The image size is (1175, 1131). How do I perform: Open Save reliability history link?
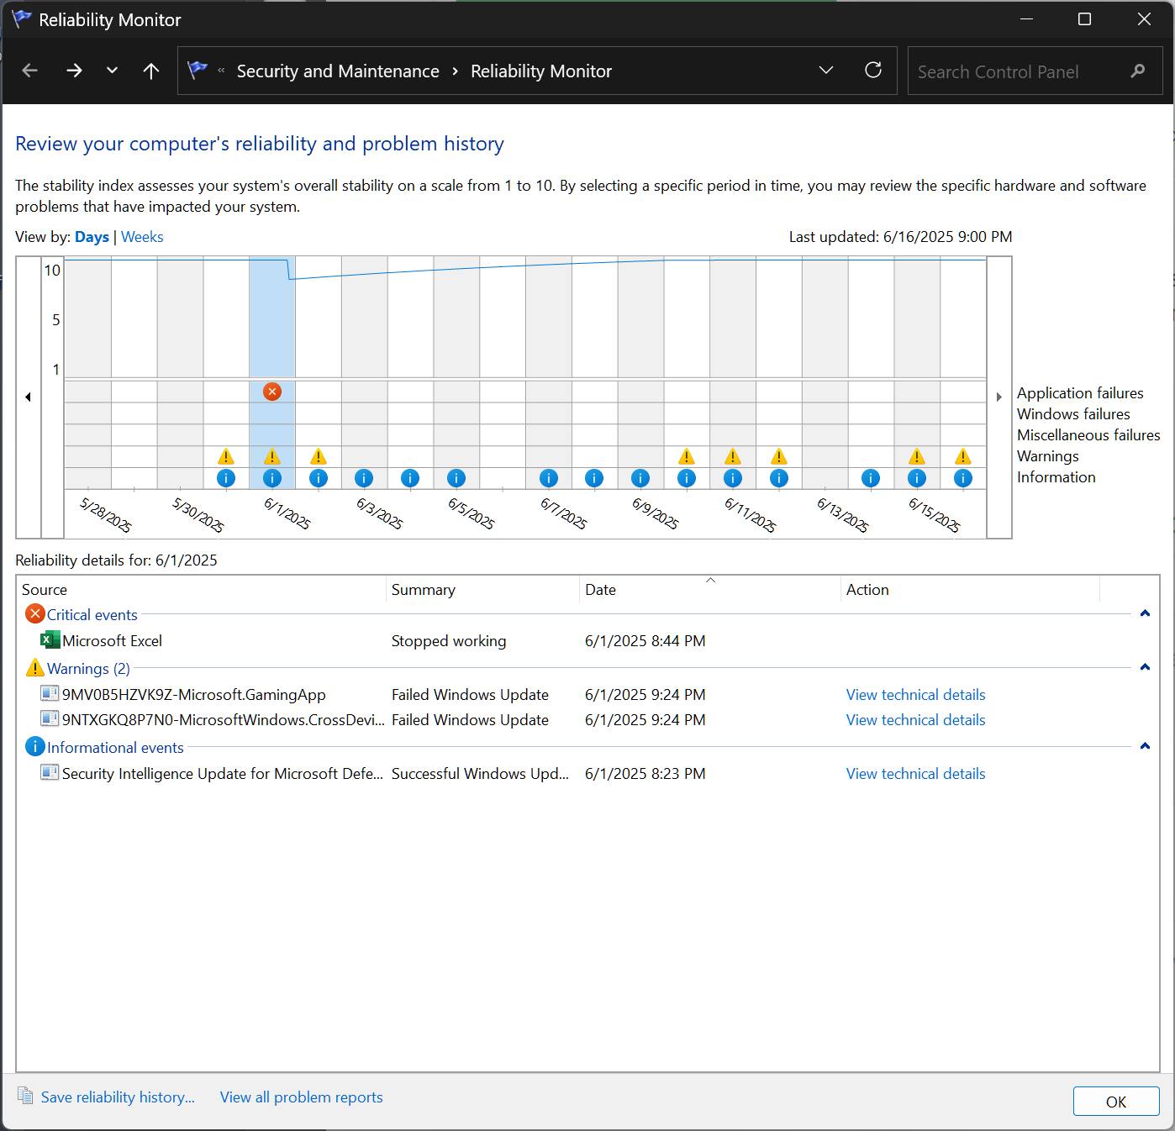[118, 1097]
